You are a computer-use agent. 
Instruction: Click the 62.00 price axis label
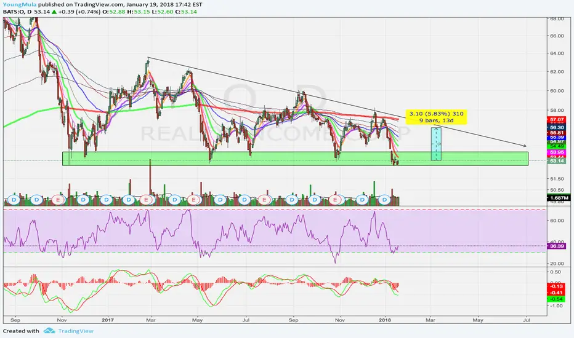point(556,72)
